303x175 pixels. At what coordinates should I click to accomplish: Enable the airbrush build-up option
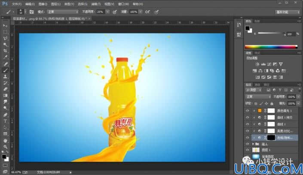[x=147, y=12]
